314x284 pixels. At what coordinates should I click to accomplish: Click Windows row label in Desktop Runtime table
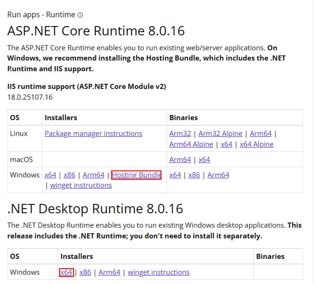click(25, 272)
